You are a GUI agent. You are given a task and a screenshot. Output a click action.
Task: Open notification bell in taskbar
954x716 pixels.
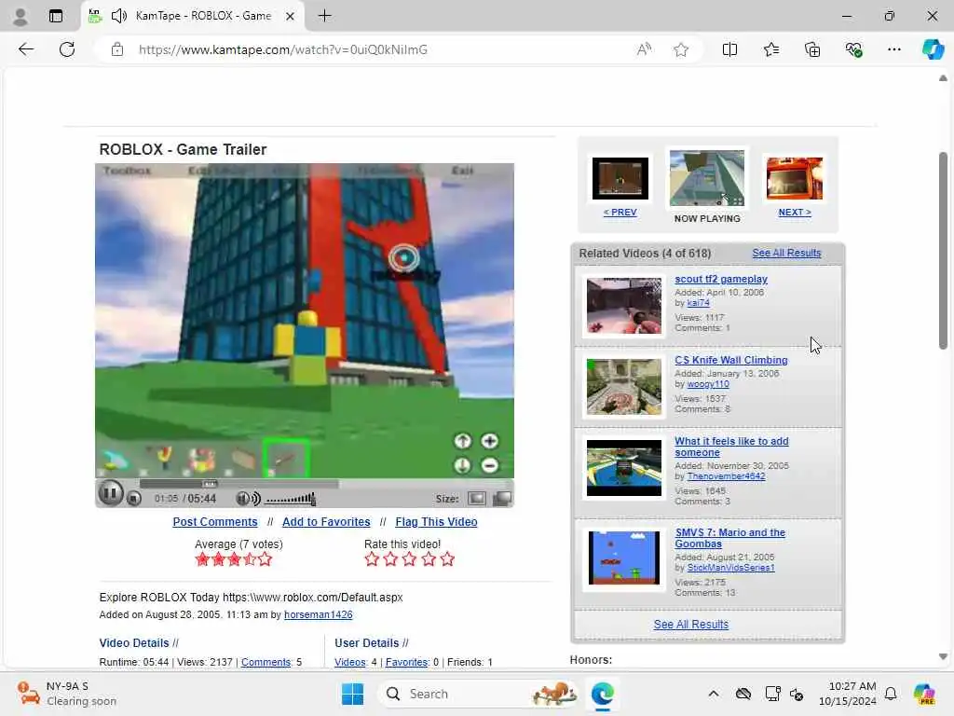pos(891,694)
